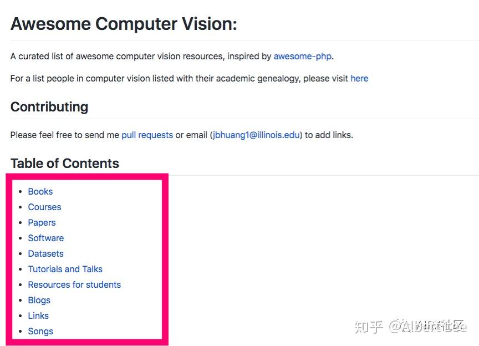
Task: Click the Links entry in contents
Action: [38, 316]
